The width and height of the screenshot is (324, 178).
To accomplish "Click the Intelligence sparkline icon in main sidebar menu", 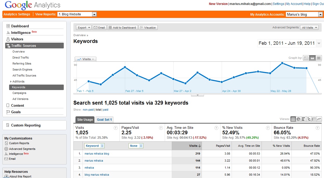I will tap(8, 33).
